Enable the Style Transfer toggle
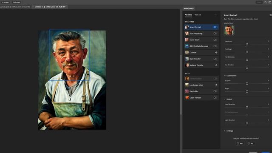Viewport: 272px width, 153px height. pos(215,59)
